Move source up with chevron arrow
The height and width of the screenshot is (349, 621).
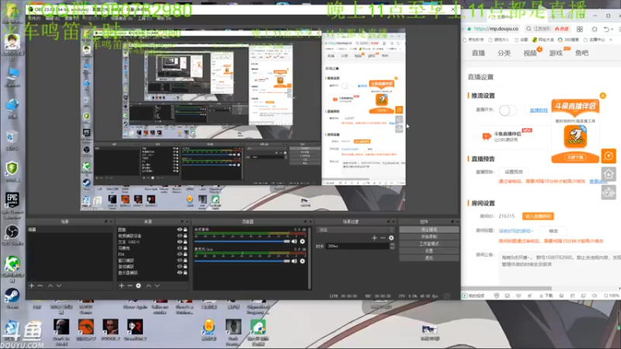pyautogui.click(x=149, y=285)
